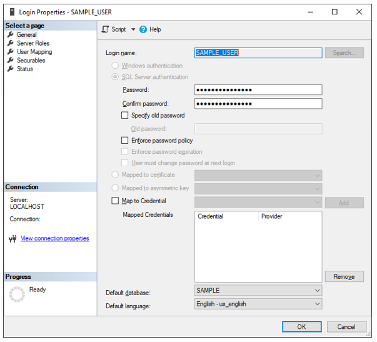Click the Credential column header

coord(226,216)
